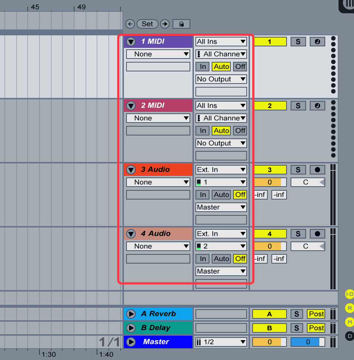Open 2 MIDI All Ins input dropdown
The width and height of the screenshot is (354, 360).
tap(221, 106)
